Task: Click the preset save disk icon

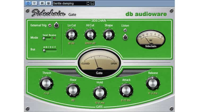Action: coord(92,3)
